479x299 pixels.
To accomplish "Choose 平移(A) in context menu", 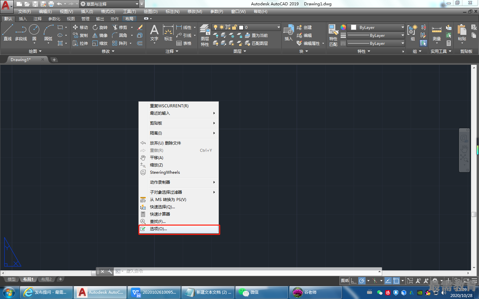I will (x=179, y=158).
